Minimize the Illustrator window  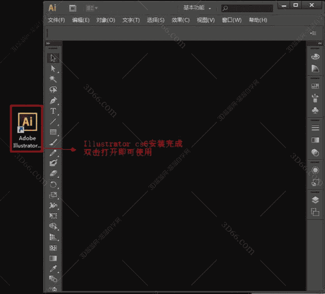click(x=284, y=5)
